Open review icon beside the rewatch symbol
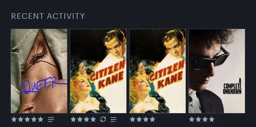 [113, 120]
